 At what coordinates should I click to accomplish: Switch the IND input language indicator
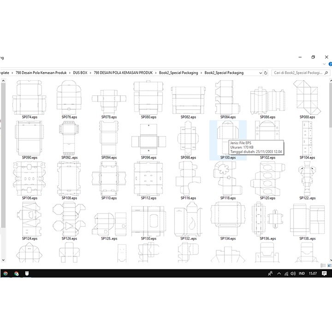tap(302, 273)
